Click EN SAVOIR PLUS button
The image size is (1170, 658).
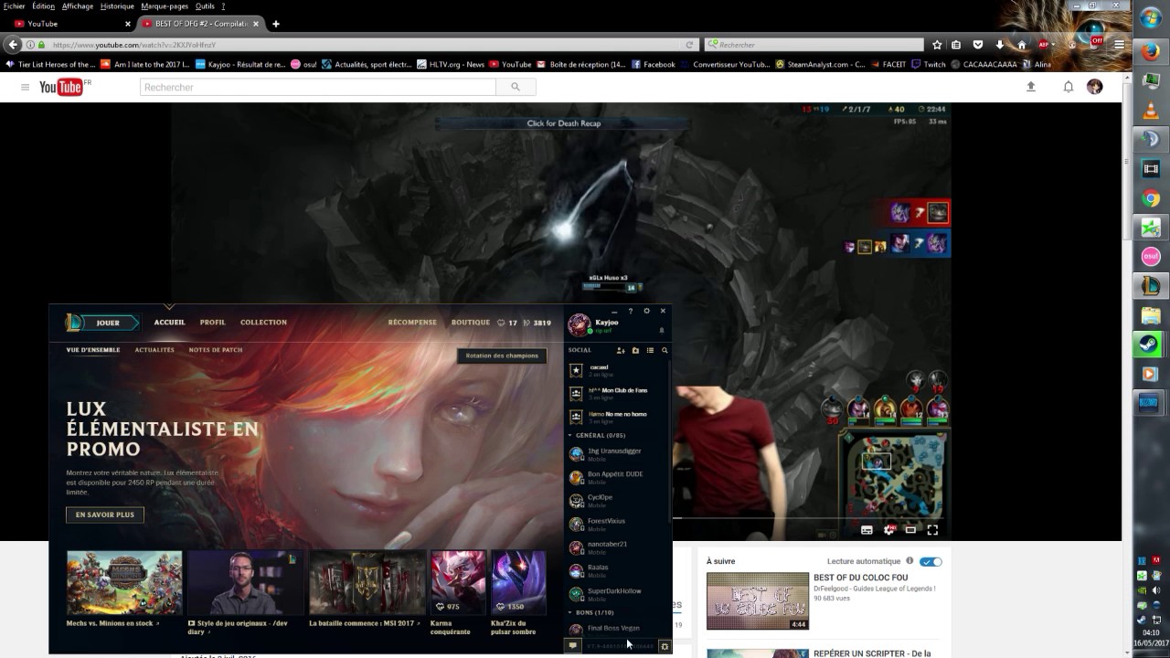[105, 515]
